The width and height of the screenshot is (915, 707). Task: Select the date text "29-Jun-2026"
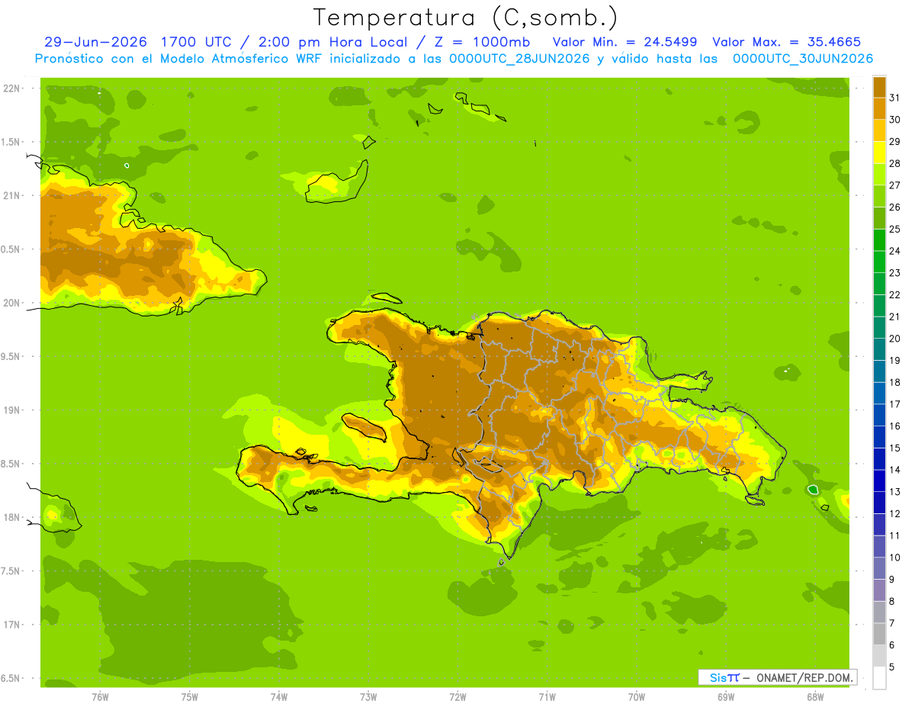coord(98,42)
